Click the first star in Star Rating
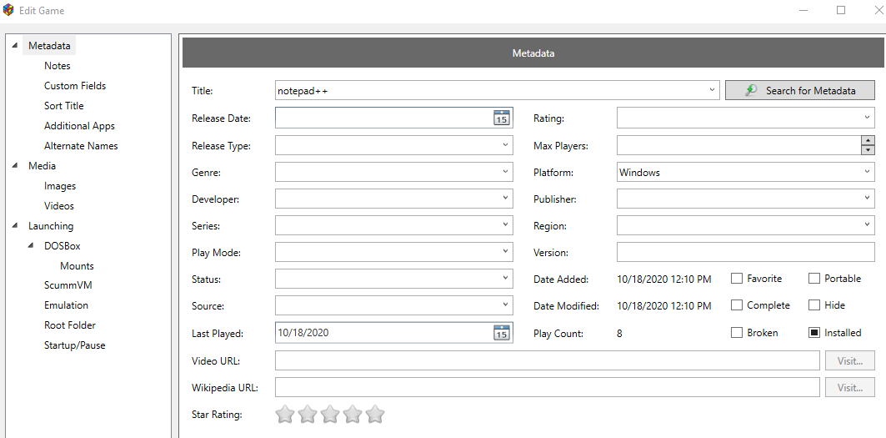886x438 pixels. pos(285,415)
